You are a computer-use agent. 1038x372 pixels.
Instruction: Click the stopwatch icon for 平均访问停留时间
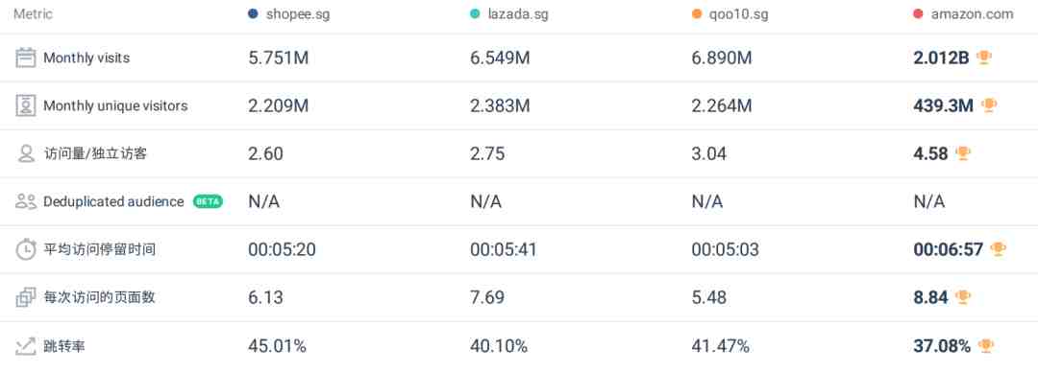coord(26,250)
